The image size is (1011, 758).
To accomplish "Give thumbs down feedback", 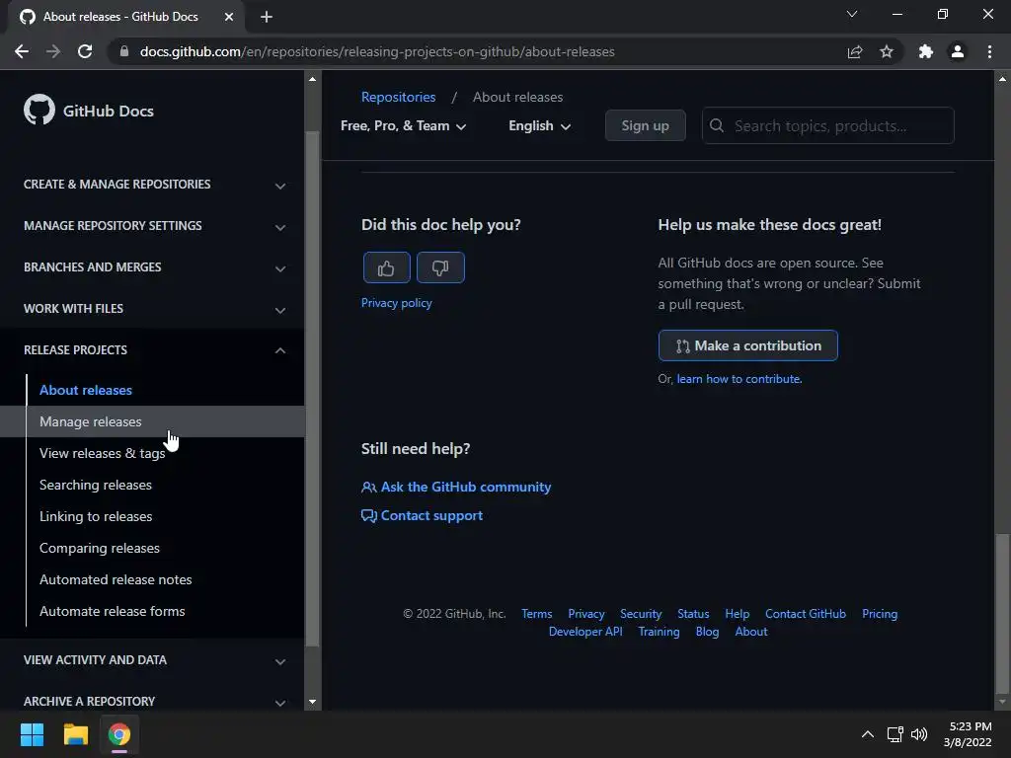I will pyautogui.click(x=440, y=267).
